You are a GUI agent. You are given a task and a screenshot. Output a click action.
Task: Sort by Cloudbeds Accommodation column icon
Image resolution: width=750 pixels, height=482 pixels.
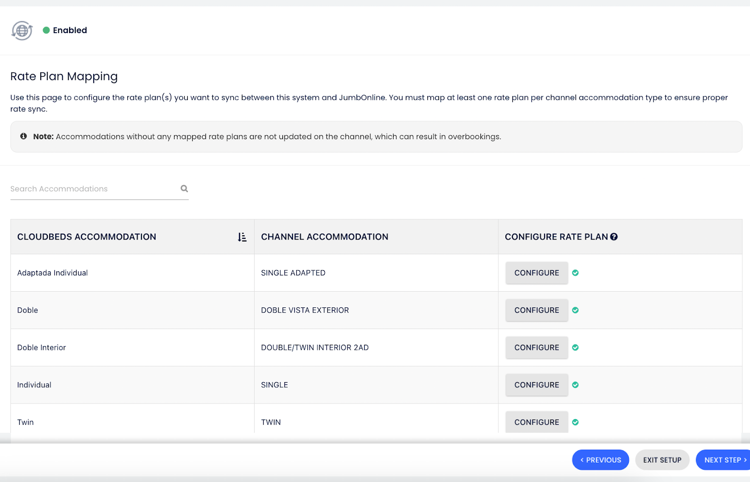tap(242, 237)
